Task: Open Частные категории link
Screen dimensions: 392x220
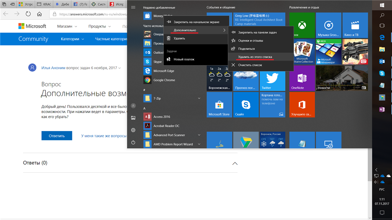Action: tap(111, 39)
